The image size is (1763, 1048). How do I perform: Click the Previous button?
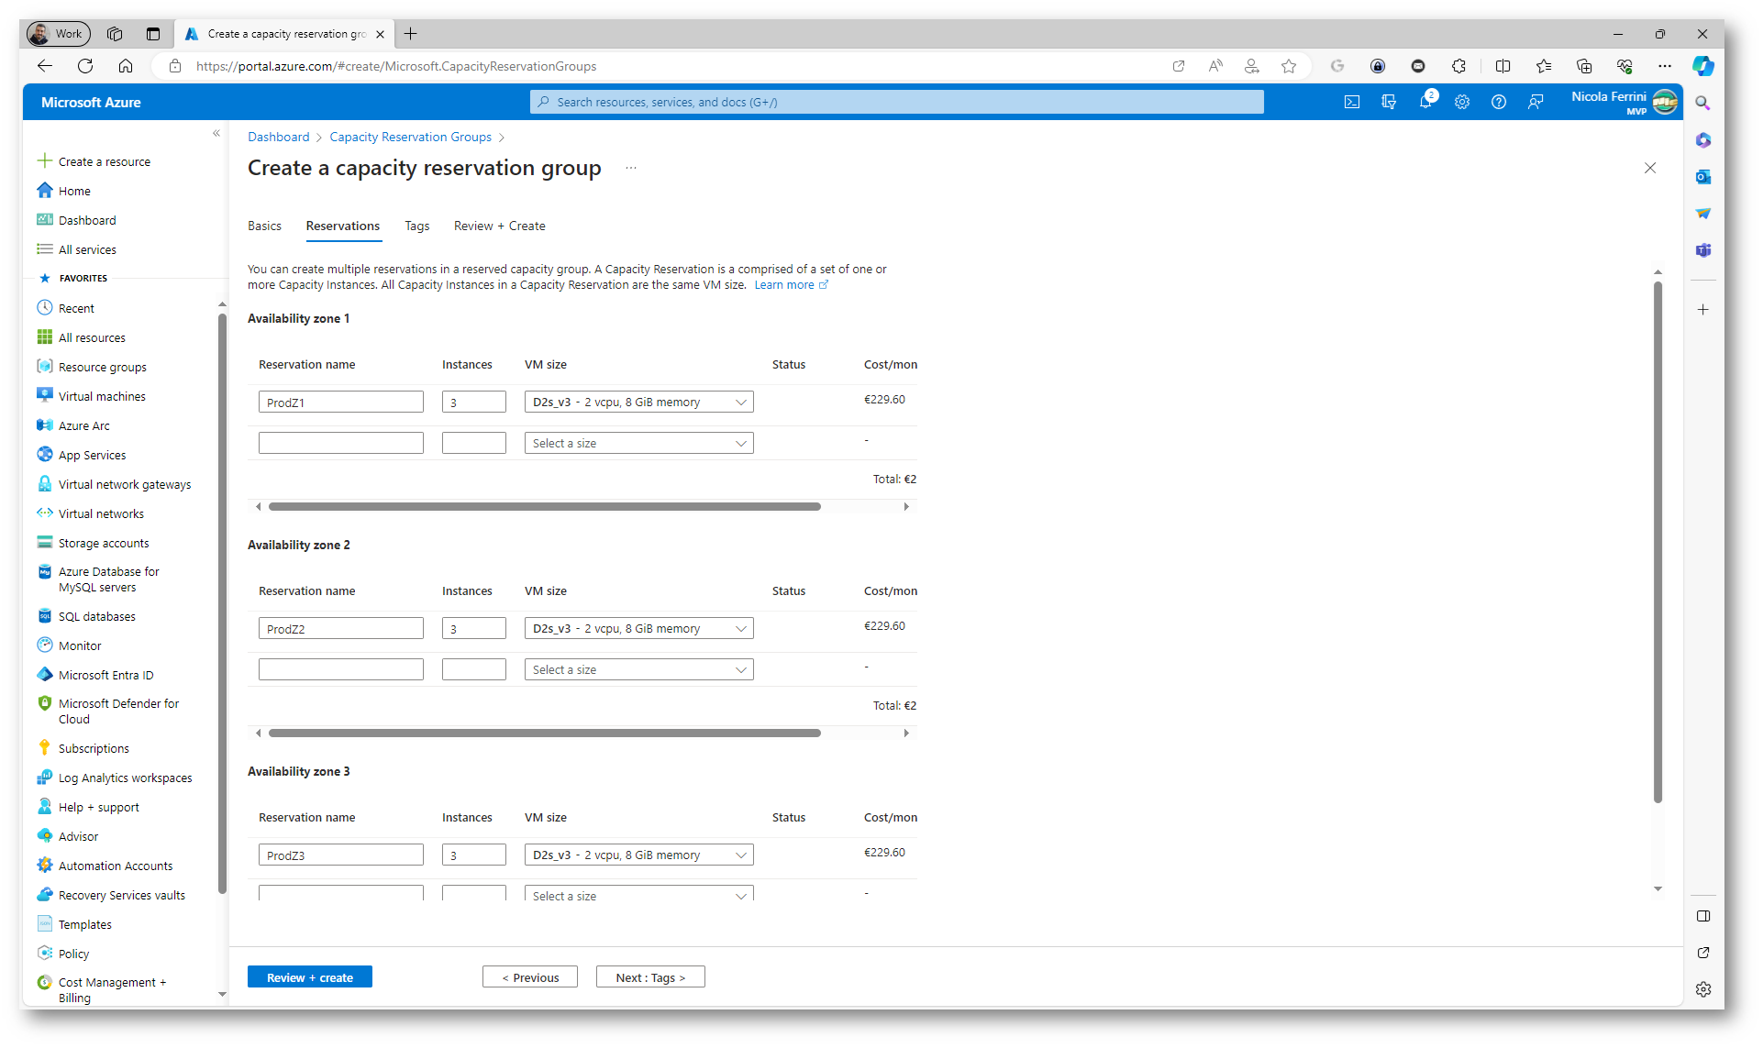click(530, 977)
